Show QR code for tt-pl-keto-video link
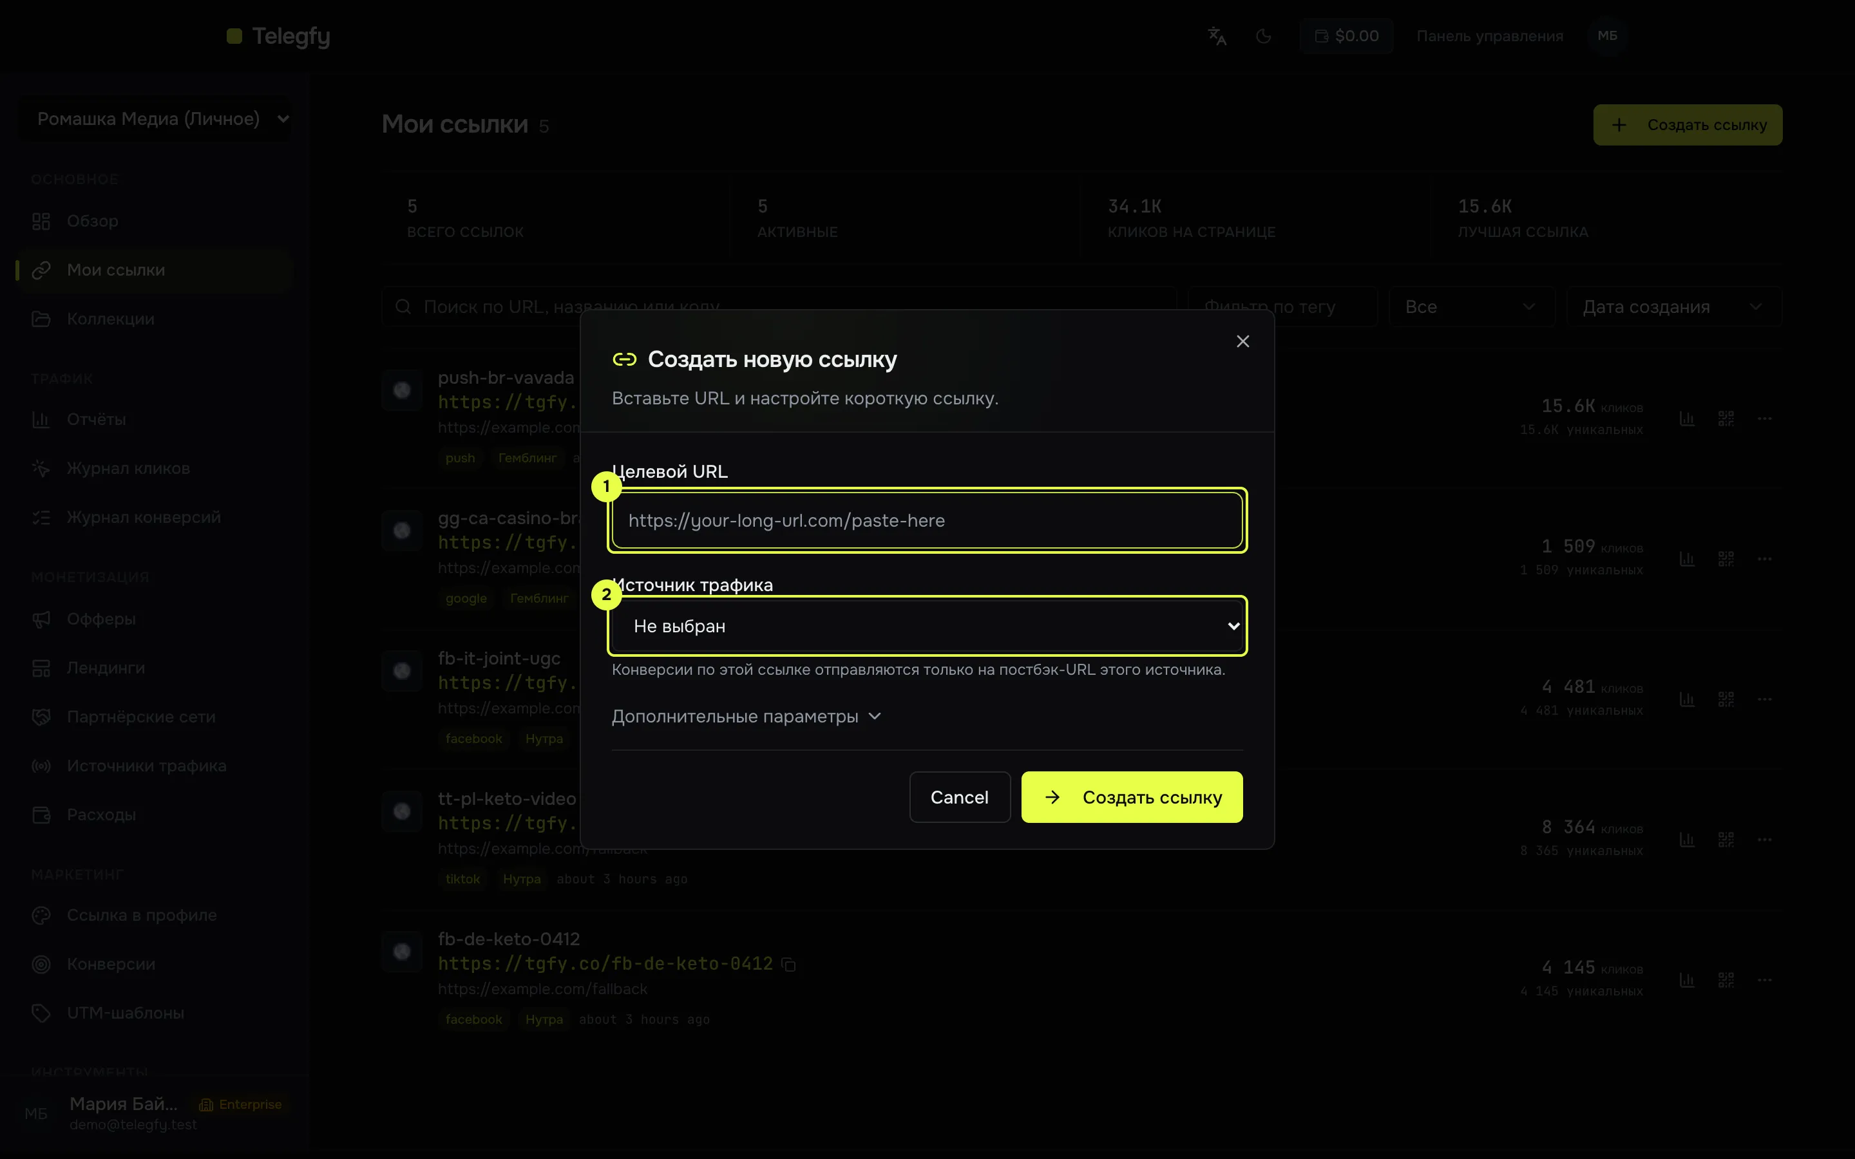The image size is (1855, 1159). [1726, 840]
